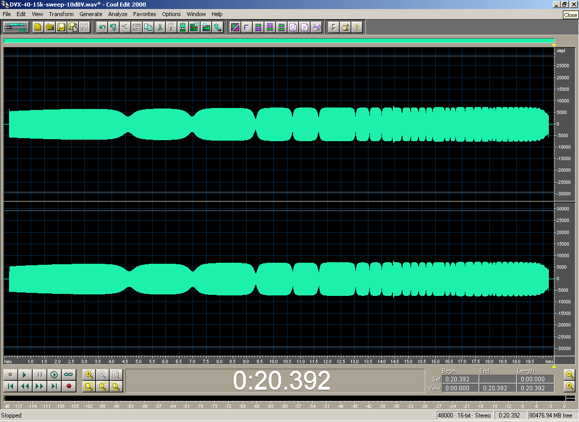The height and width of the screenshot is (422, 579).
Task: Jump to the beginning of the waveform
Action: tap(11, 386)
